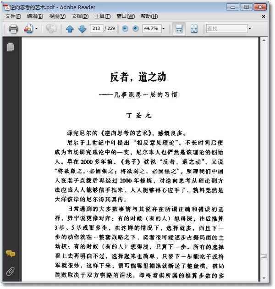Screen dimensions: 275x289
Task: Click the 查找 search field
Action: pyautogui.click(x=227, y=28)
